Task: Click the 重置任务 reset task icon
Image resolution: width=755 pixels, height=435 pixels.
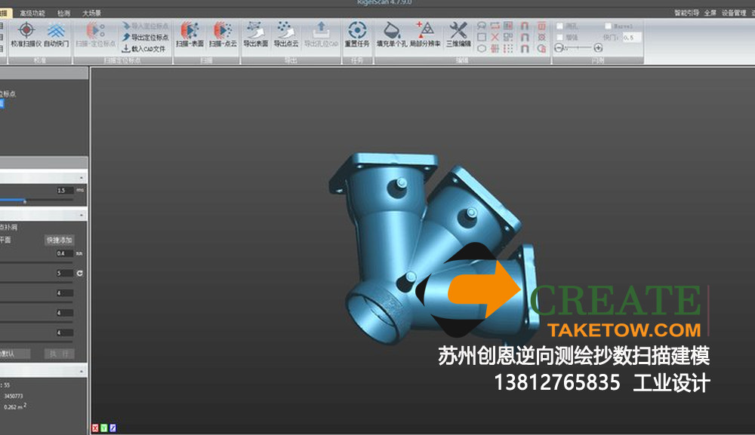Action: (x=356, y=34)
